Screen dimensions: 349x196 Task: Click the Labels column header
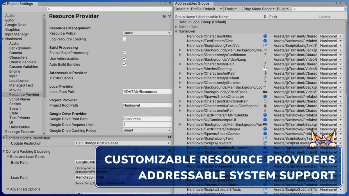point(325,17)
